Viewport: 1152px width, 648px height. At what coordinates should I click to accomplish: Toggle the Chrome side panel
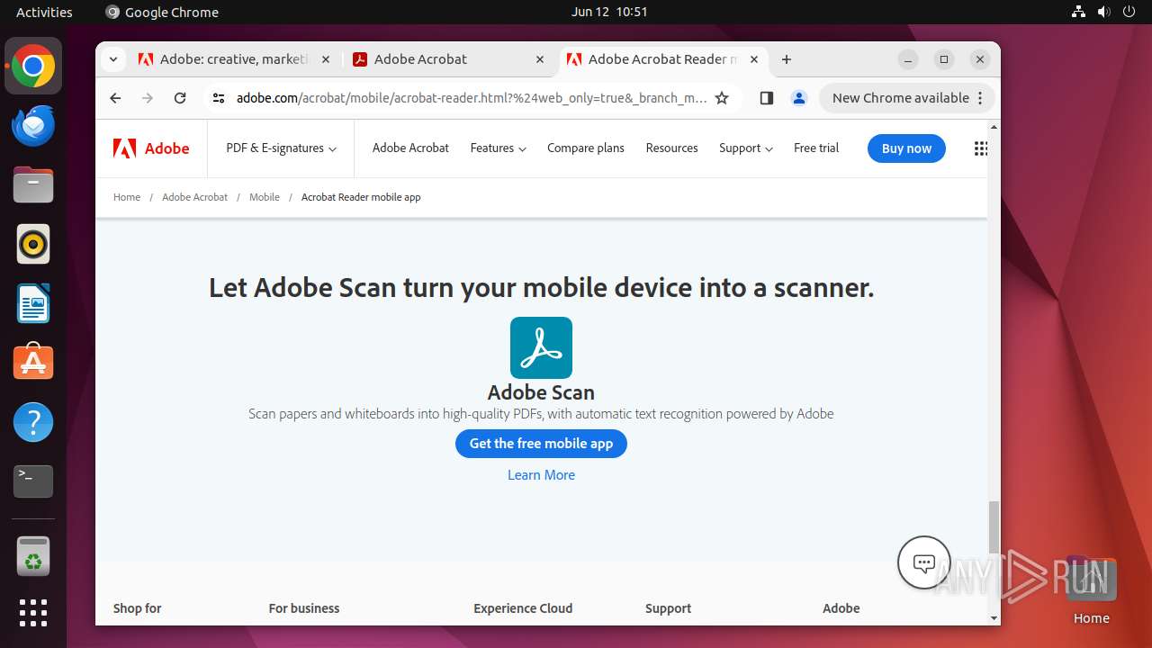[x=767, y=98]
